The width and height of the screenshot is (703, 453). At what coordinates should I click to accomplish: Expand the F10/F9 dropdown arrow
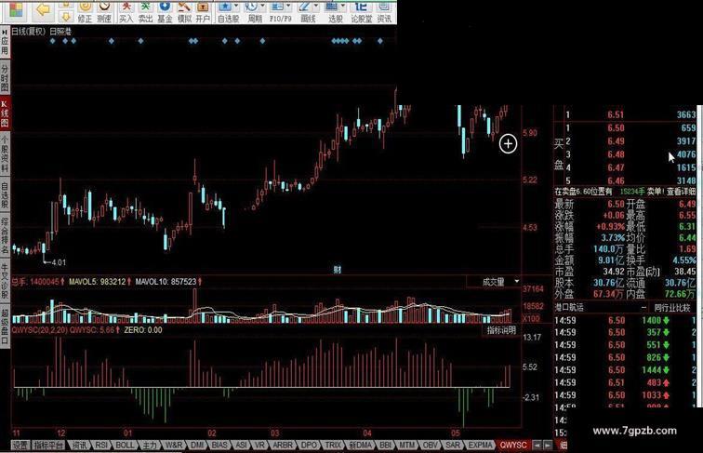tap(288, 7)
